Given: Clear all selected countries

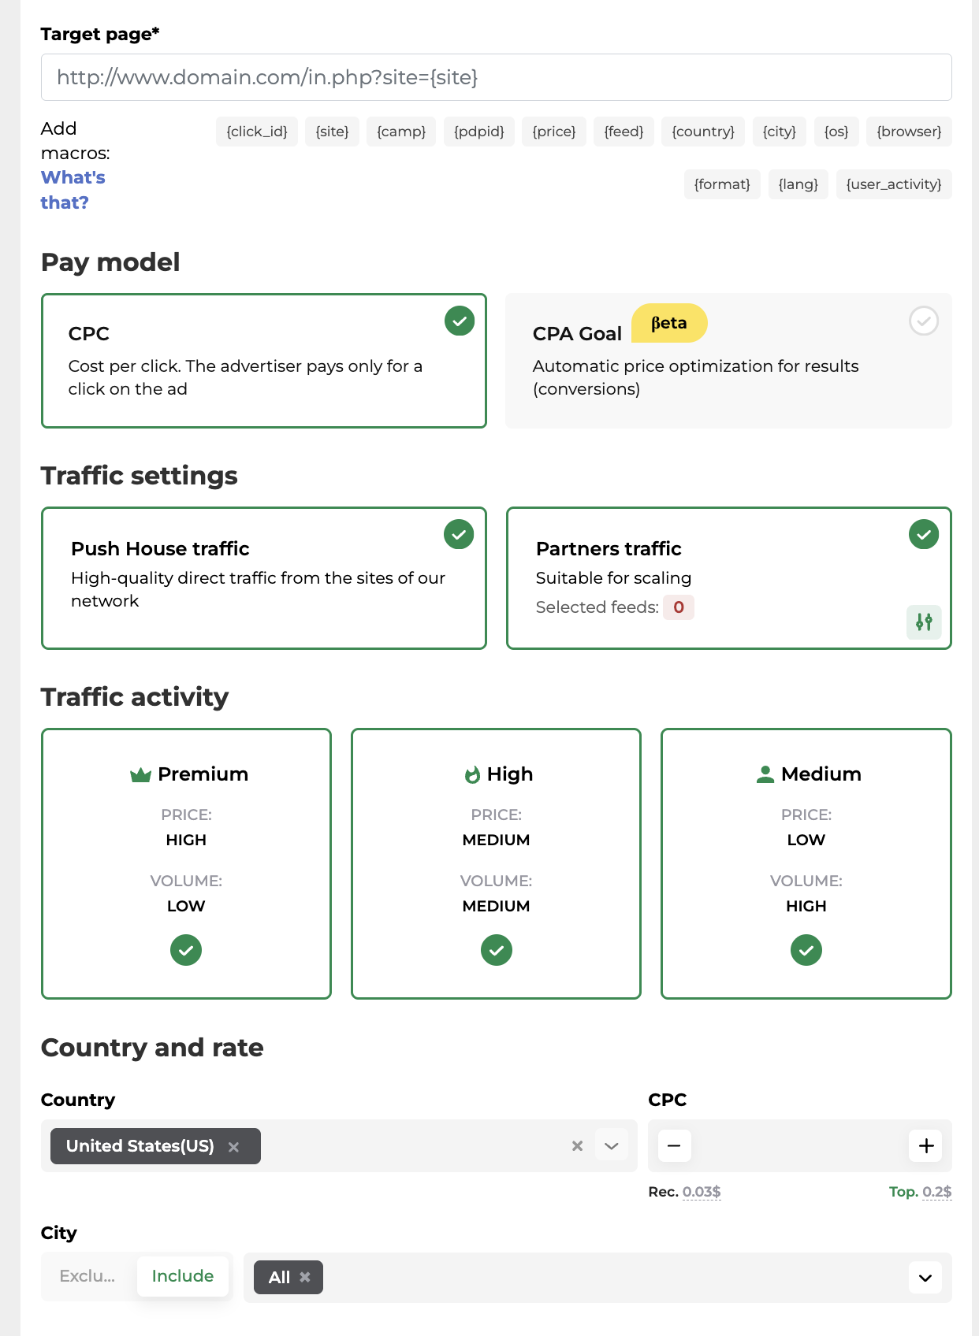Looking at the screenshot, I should tap(577, 1146).
